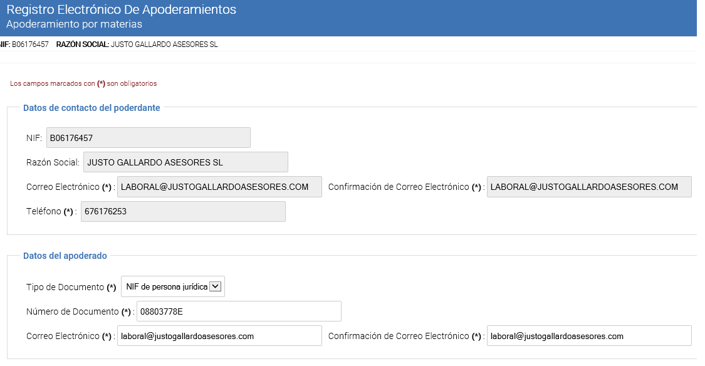Click JUSTO GALLARDO ASESORES SL in top bar
The image size is (705, 366).
(164, 44)
